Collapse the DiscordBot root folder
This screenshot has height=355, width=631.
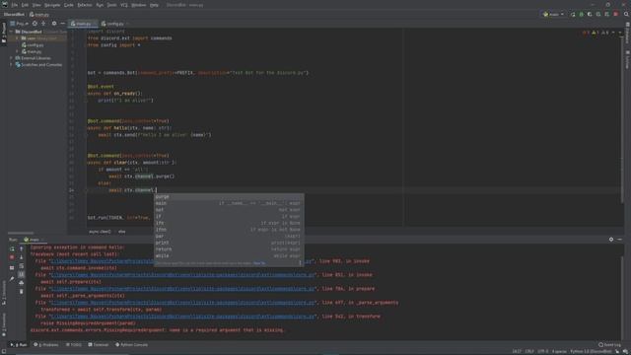coord(12,32)
